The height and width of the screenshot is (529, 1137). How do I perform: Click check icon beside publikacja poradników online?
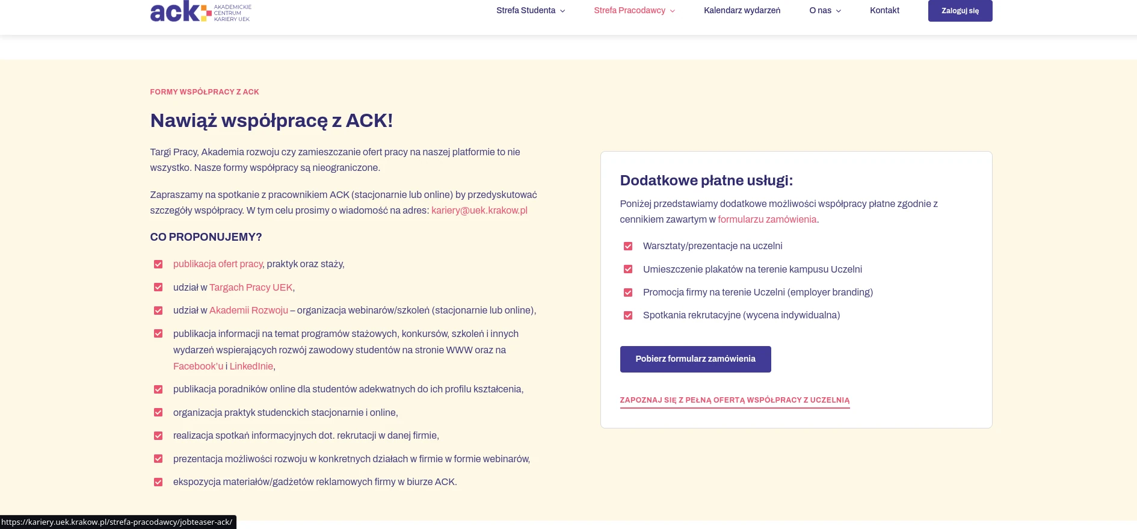click(158, 389)
